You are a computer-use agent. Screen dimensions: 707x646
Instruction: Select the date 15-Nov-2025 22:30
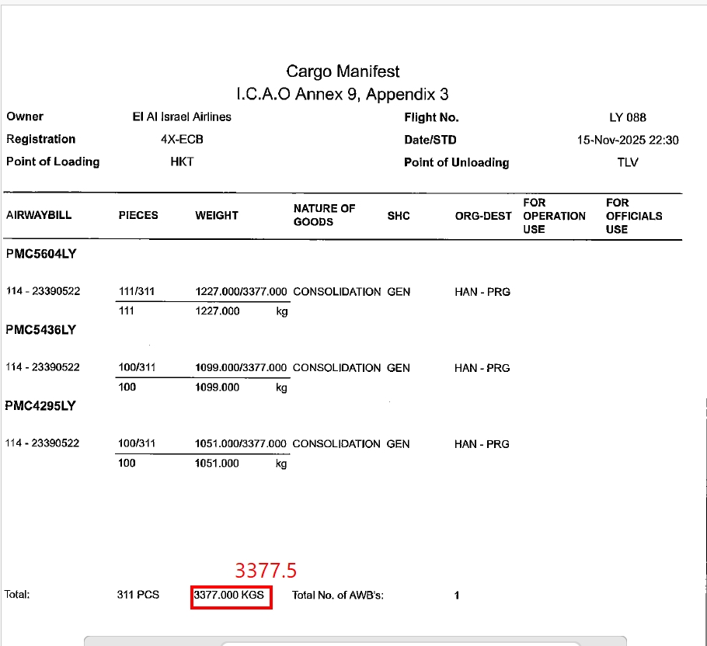coord(628,141)
